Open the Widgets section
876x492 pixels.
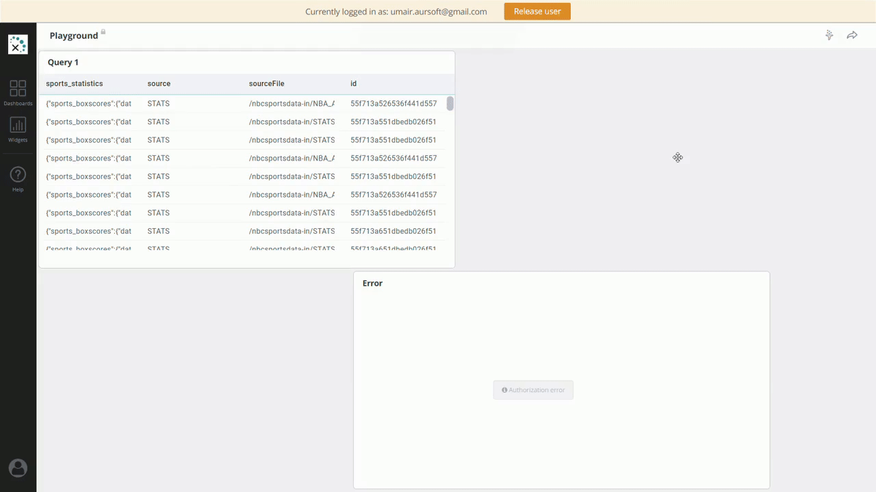(x=18, y=129)
